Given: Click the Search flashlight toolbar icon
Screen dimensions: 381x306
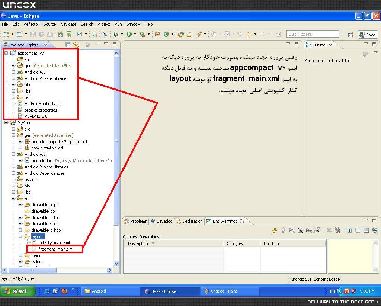Looking at the screenshot, I should pos(199,34).
